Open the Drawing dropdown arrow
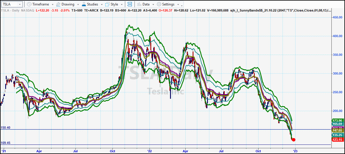This screenshot has height=154, width=345. point(78,4)
